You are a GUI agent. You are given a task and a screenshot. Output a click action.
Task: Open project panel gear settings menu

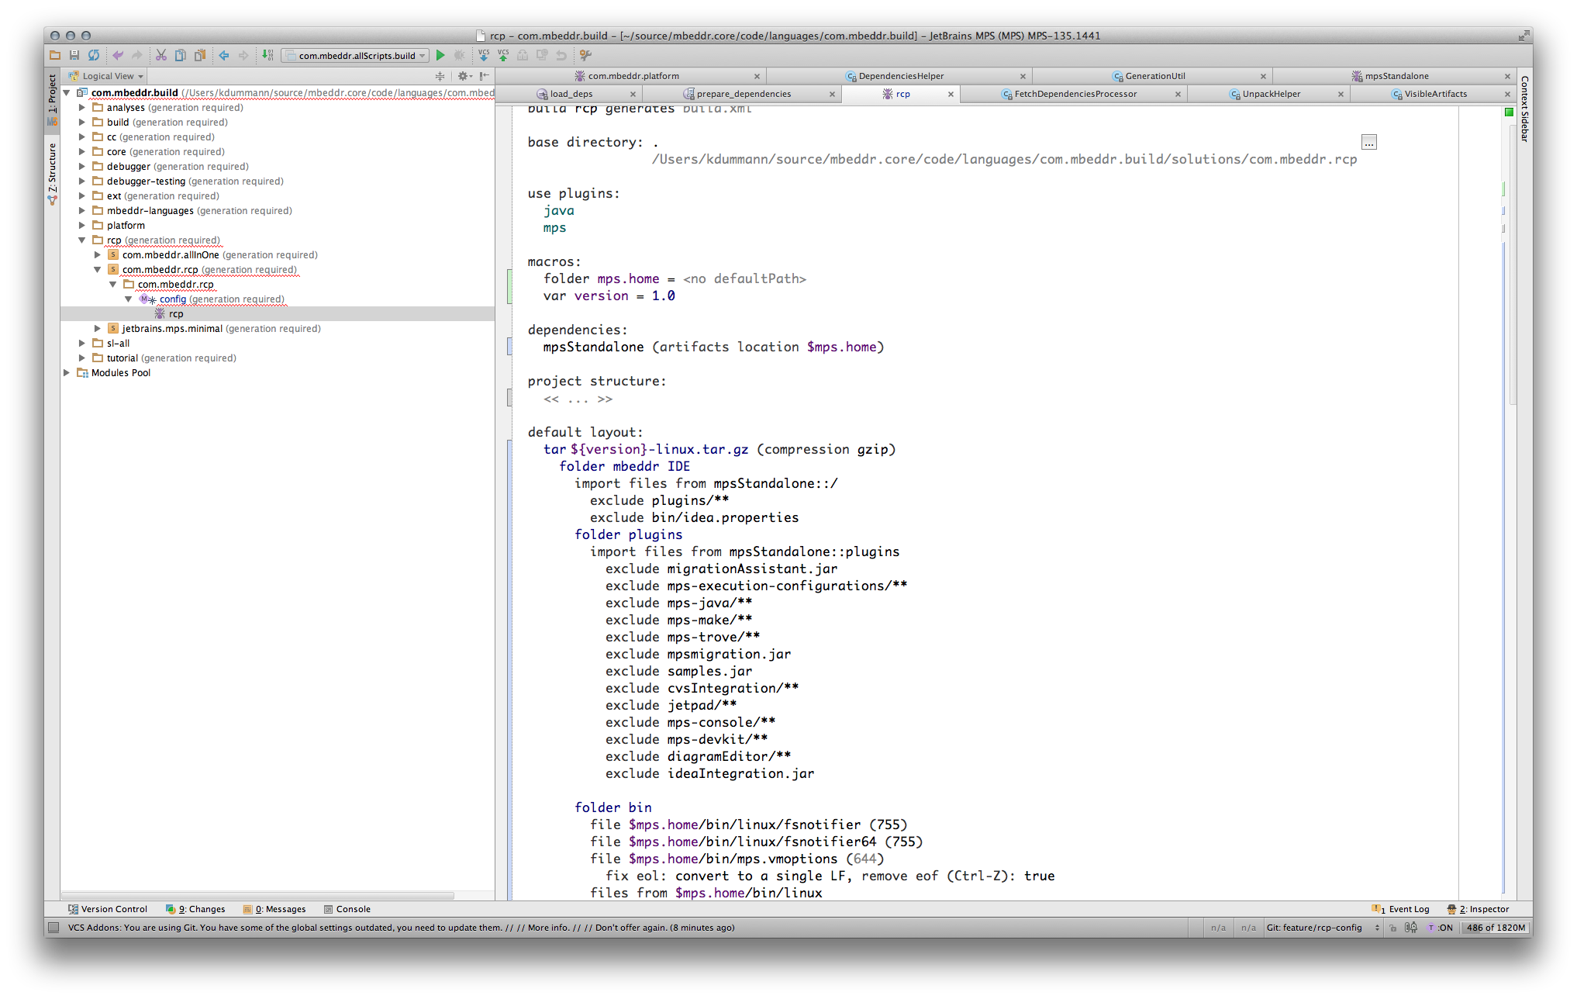point(464,76)
